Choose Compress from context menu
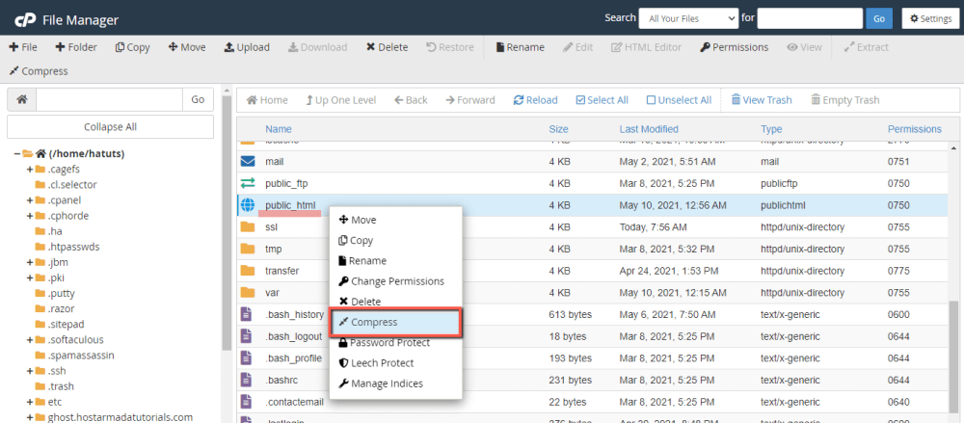 point(395,322)
